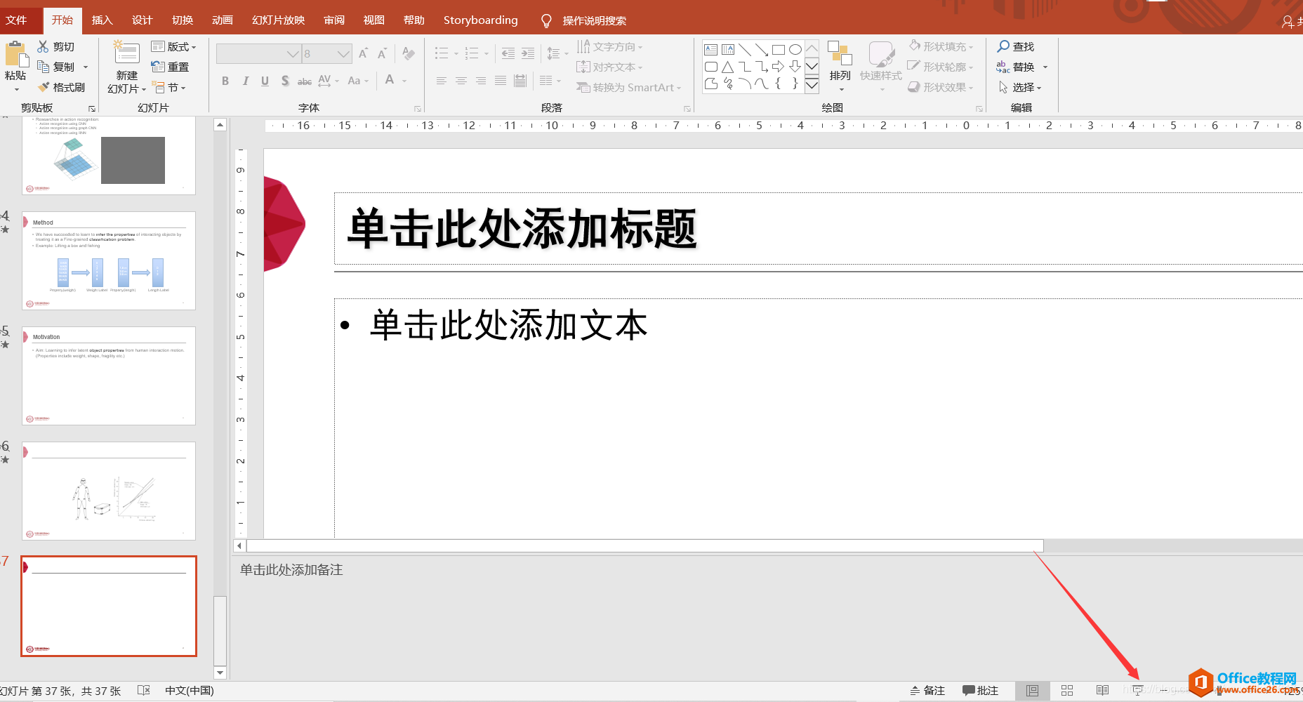Click the decrease list level icon
Viewport: 1303px width, 702px height.
coord(508,53)
